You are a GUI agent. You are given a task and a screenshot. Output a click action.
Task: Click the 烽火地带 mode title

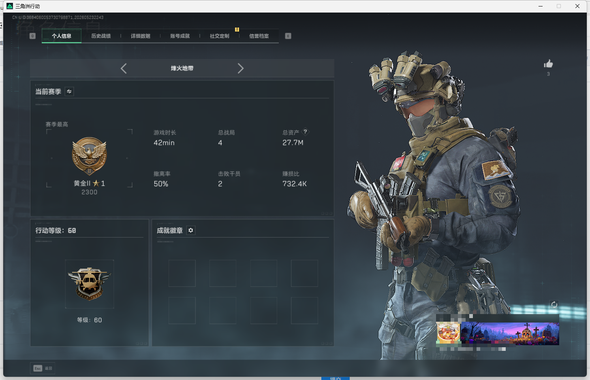(182, 68)
